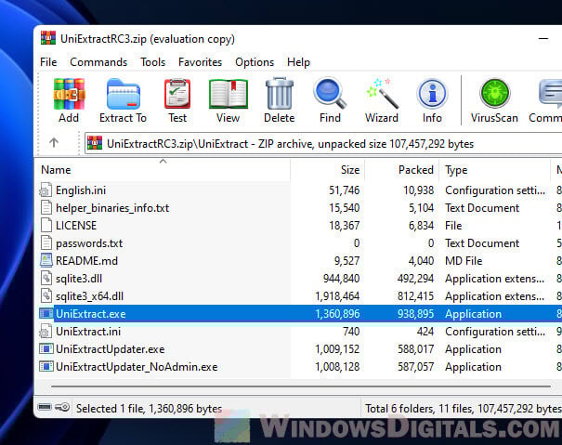Click the MD File type cell
The height and width of the screenshot is (445, 562).
[464, 261]
